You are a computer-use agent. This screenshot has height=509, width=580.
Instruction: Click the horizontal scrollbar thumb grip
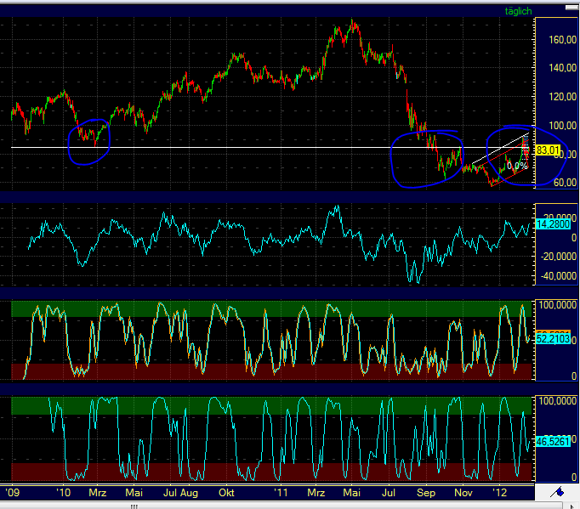click(134, 506)
